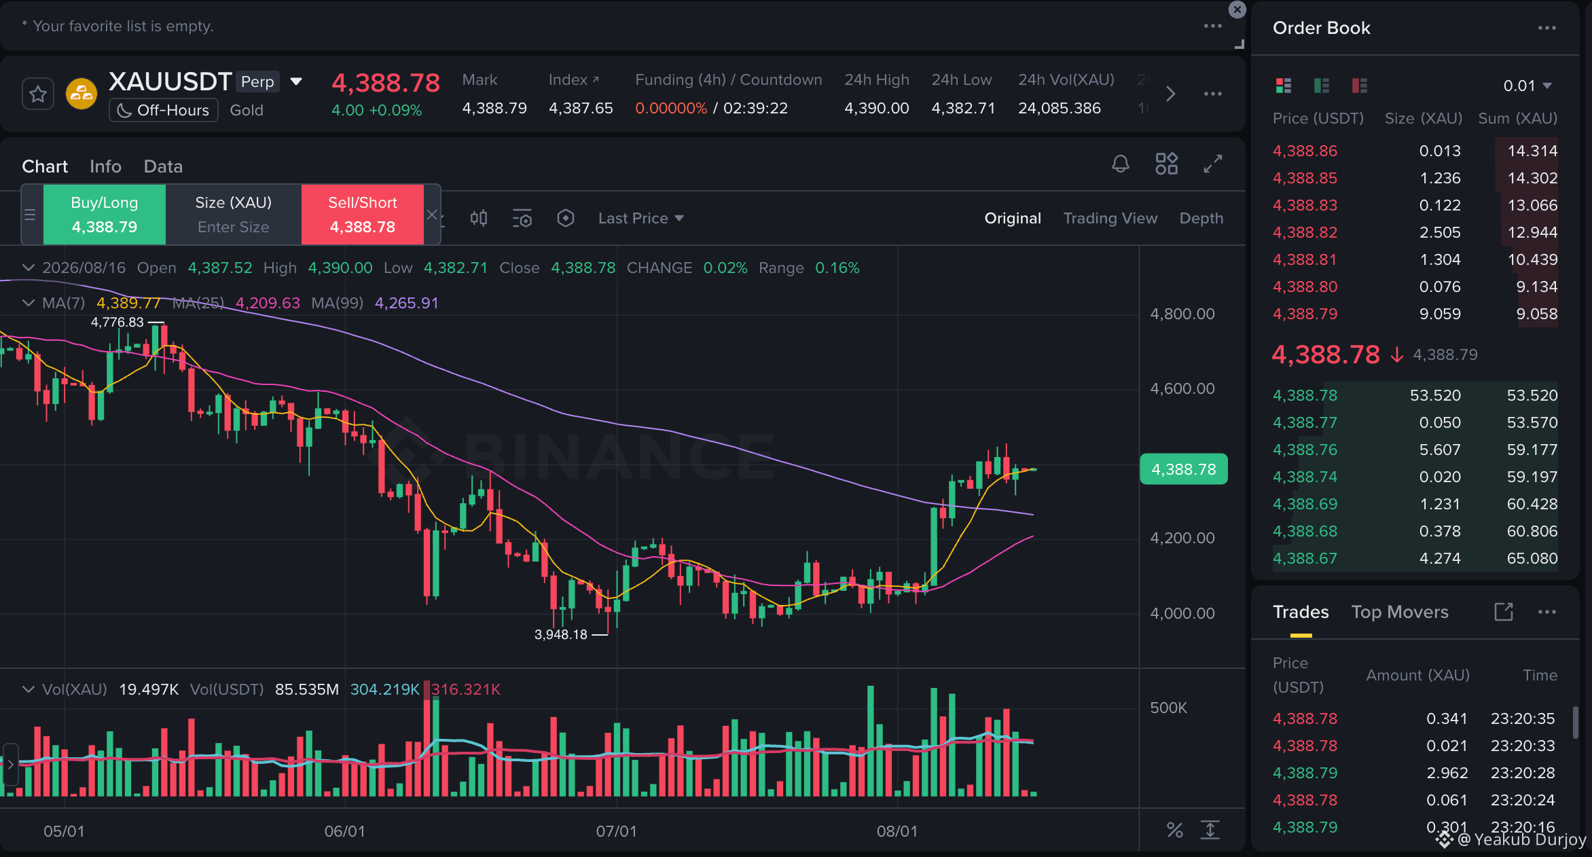Toggle percentage scale on chart axis
The width and height of the screenshot is (1592, 857).
click(x=1175, y=830)
